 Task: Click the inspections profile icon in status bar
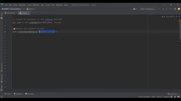(178, 97)
